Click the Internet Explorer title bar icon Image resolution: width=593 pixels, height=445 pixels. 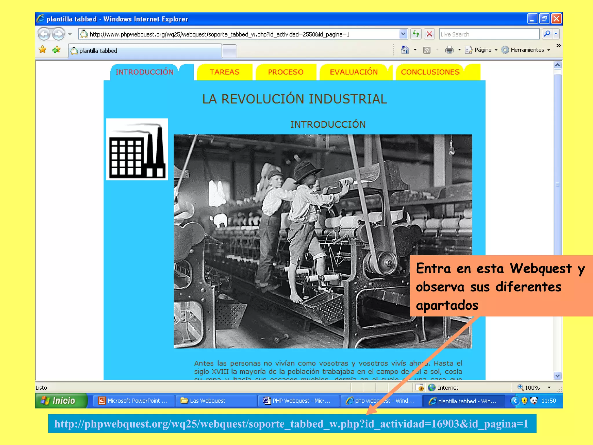41,19
